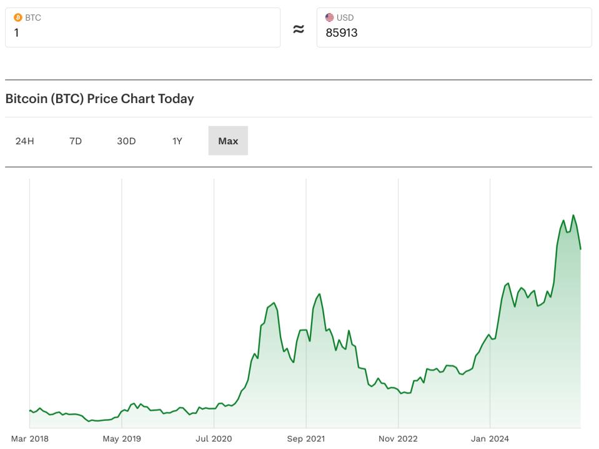599x449 pixels.
Task: Select the Max range tab
Action: (x=228, y=141)
